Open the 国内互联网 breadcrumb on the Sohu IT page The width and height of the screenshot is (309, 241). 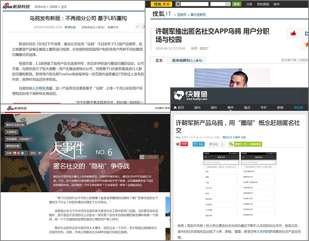point(198,15)
